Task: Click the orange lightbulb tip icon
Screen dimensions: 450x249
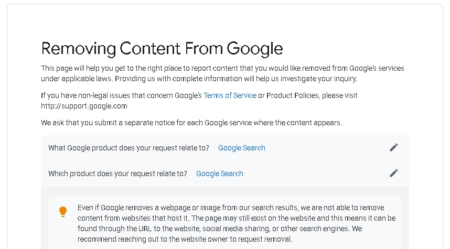Action: pos(63,212)
